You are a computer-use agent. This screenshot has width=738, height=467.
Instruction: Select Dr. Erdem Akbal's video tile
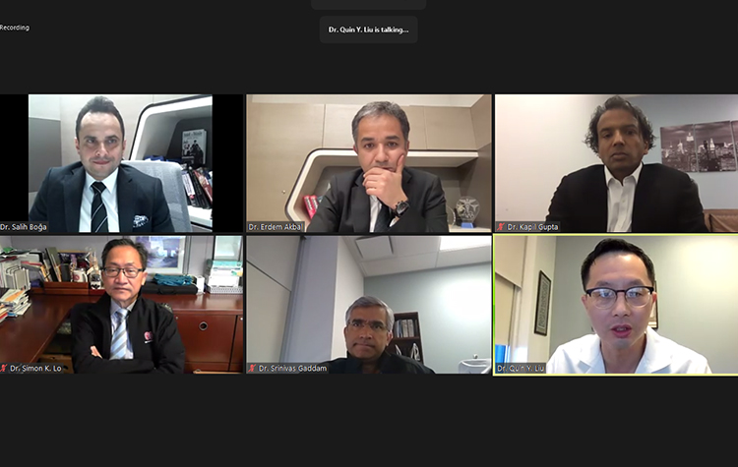(x=369, y=163)
